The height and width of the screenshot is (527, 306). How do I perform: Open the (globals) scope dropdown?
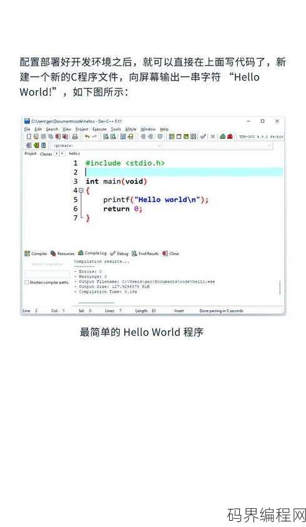[106, 146]
